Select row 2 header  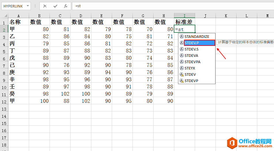tap(4, 30)
